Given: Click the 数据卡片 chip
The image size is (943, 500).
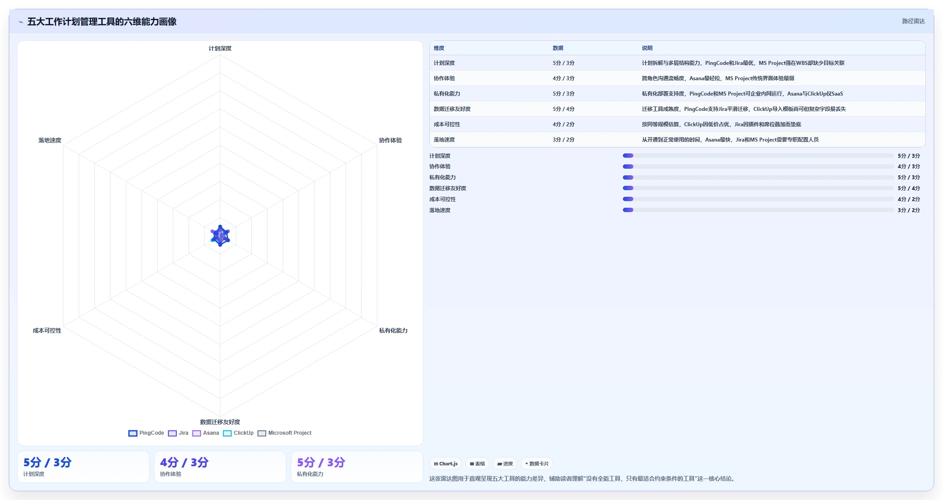Looking at the screenshot, I should pyautogui.click(x=537, y=464).
